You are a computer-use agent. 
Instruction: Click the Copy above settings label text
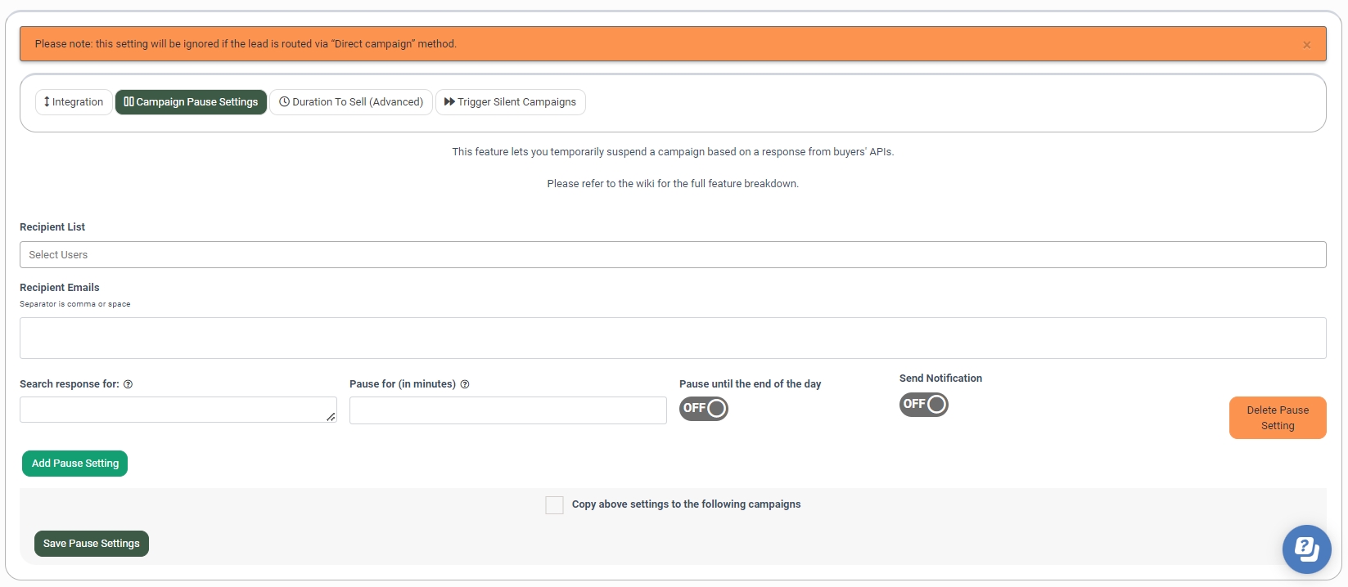pyautogui.click(x=686, y=504)
